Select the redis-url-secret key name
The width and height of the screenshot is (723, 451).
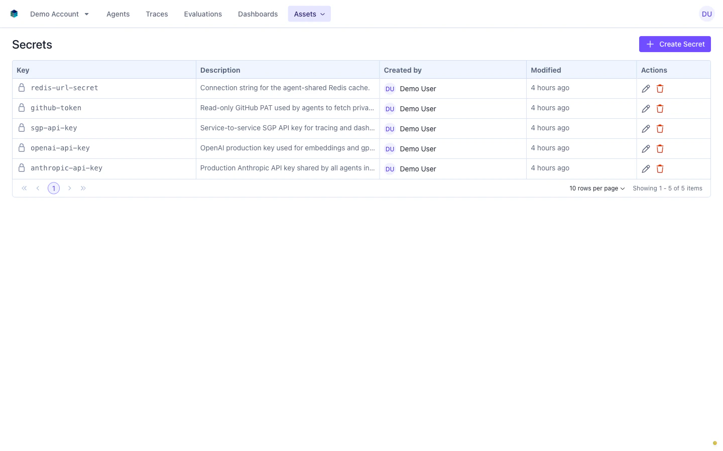[x=64, y=88]
